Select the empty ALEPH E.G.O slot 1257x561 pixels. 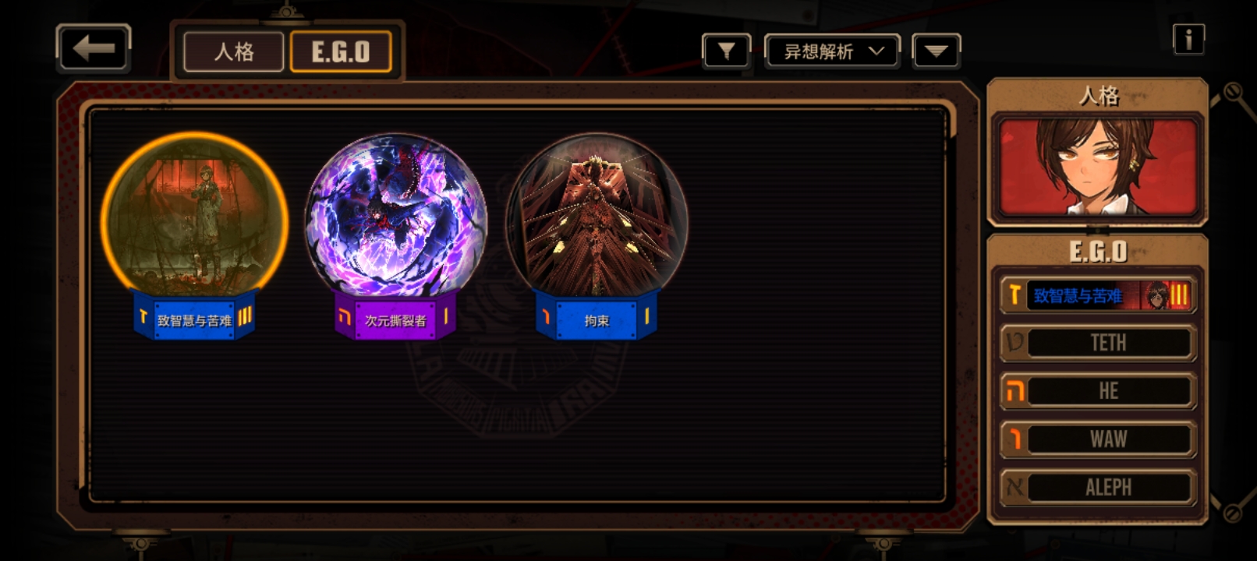1098,488
